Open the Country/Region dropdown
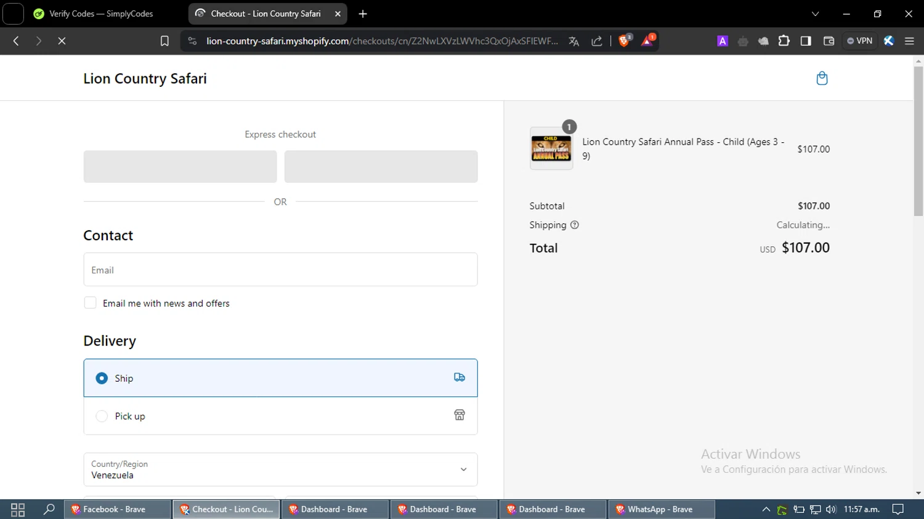 click(280, 470)
